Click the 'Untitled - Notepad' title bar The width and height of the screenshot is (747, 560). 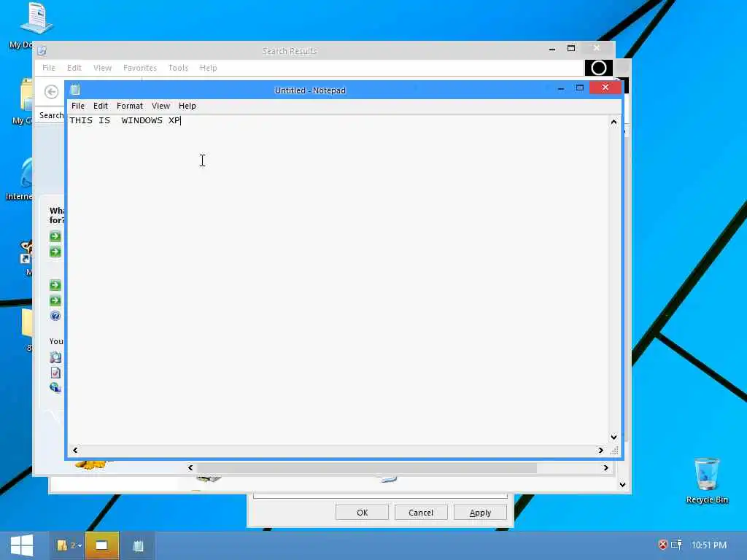[x=310, y=90]
